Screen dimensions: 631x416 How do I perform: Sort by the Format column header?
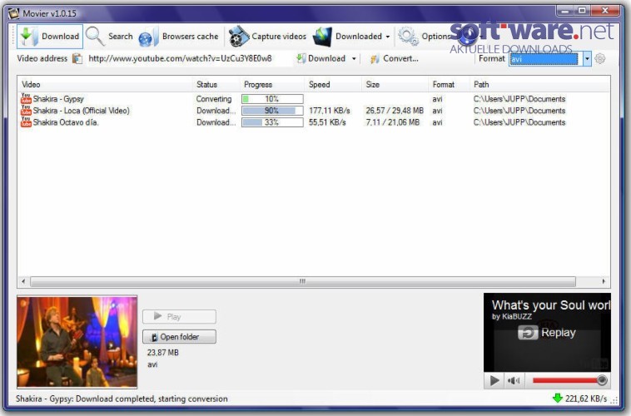coord(449,85)
